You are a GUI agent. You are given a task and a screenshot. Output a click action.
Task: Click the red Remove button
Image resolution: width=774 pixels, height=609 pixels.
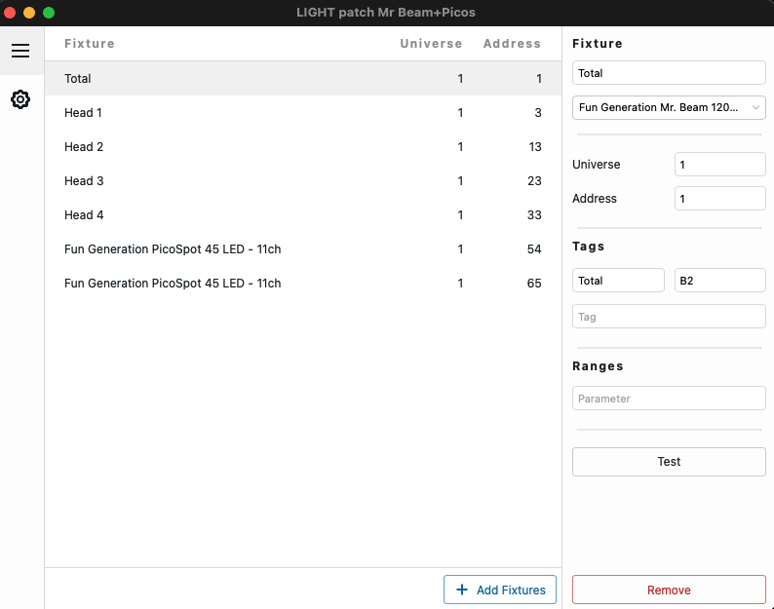pyautogui.click(x=669, y=590)
